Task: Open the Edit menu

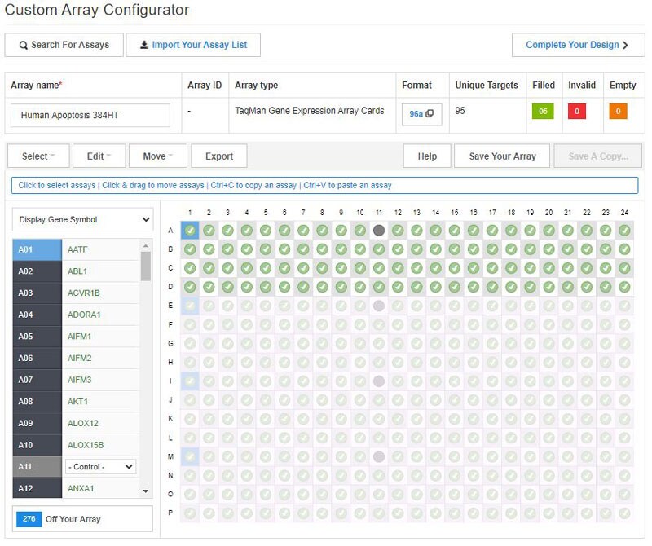Action: point(99,156)
